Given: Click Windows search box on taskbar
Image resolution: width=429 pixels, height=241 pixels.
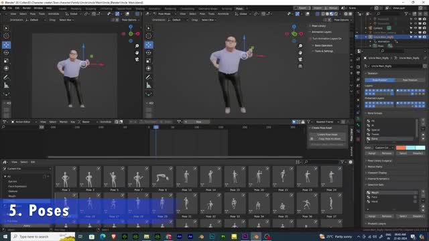Looking at the screenshot, I should [x=43, y=236].
